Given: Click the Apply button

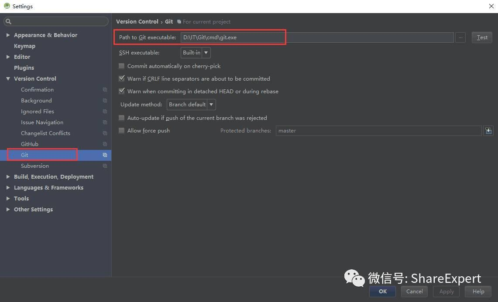Looking at the screenshot, I should (446, 292).
